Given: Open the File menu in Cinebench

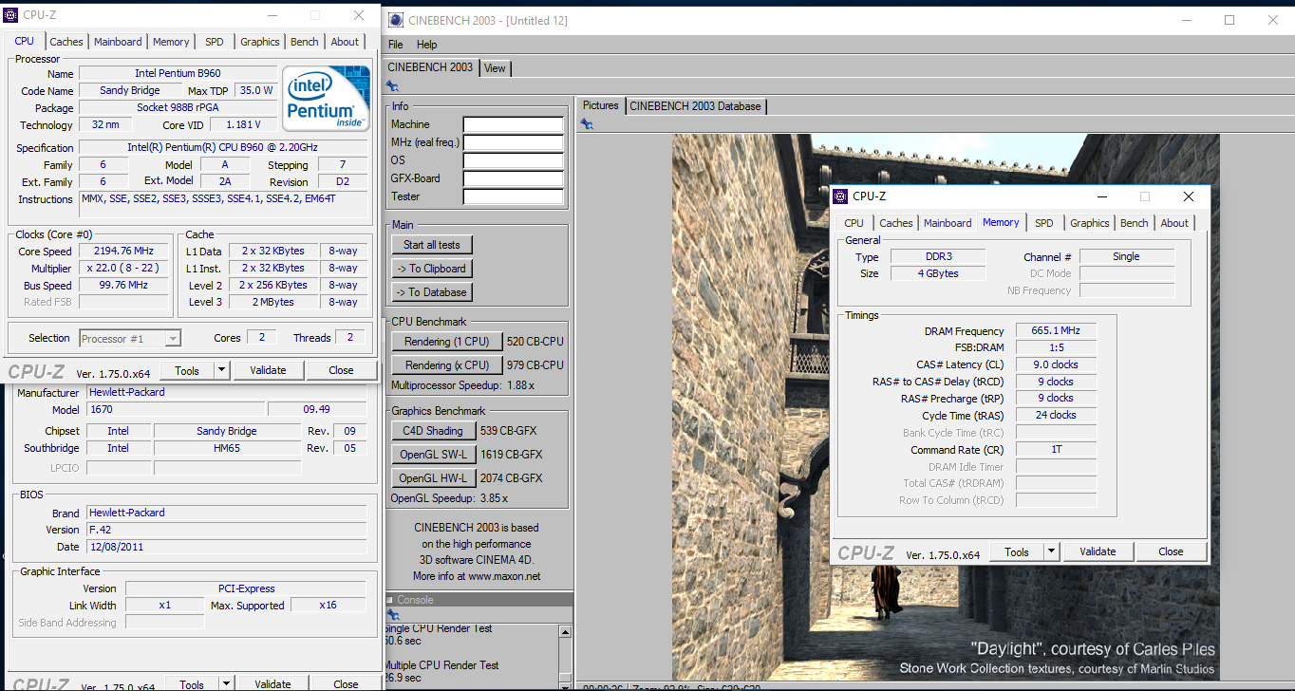Looking at the screenshot, I should [x=396, y=45].
